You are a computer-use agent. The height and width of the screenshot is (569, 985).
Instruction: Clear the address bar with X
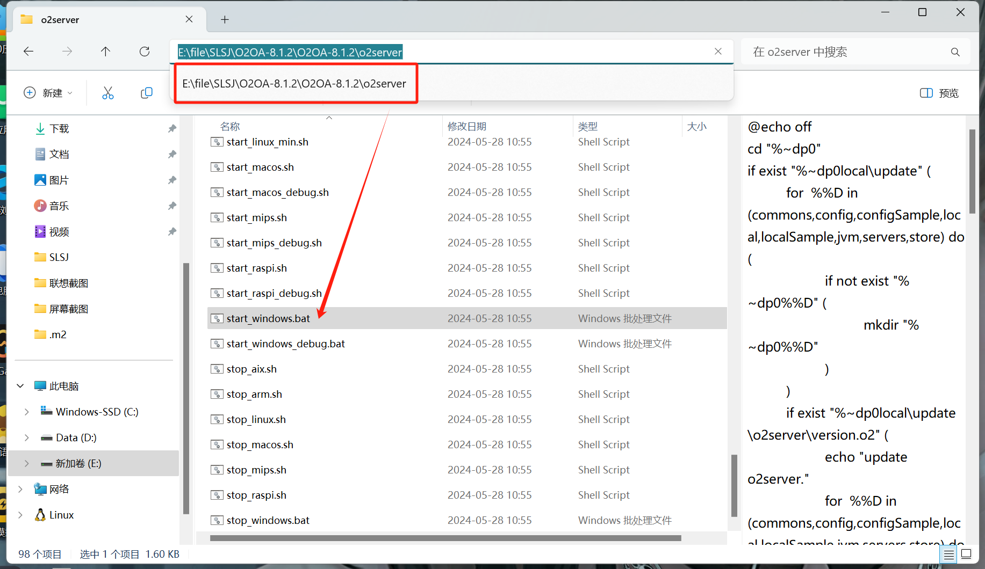click(718, 52)
